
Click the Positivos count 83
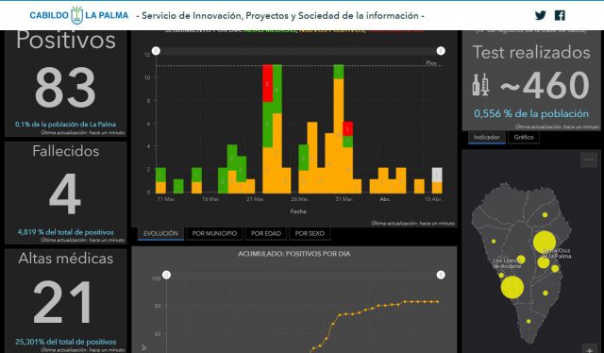coord(65,87)
